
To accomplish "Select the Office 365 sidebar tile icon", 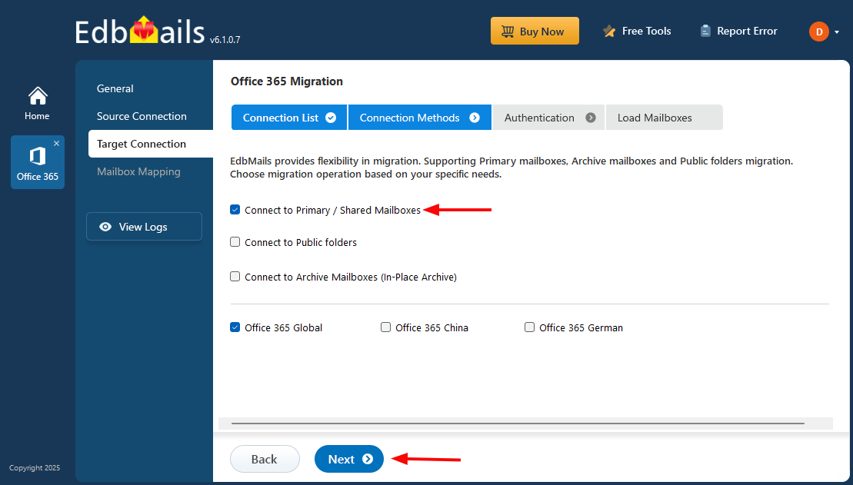I will click(x=38, y=156).
